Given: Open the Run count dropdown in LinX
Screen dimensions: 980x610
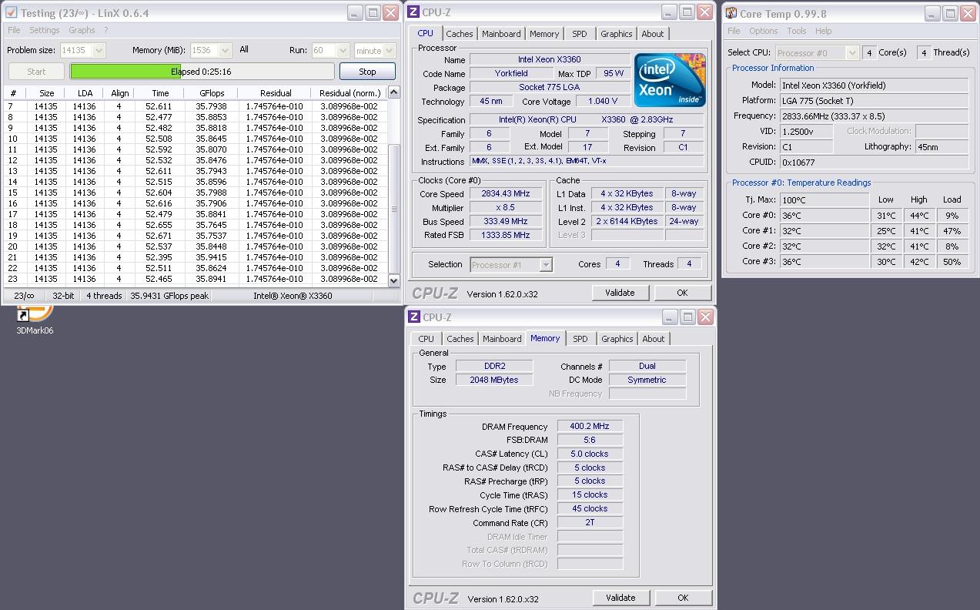Looking at the screenshot, I should (342, 50).
